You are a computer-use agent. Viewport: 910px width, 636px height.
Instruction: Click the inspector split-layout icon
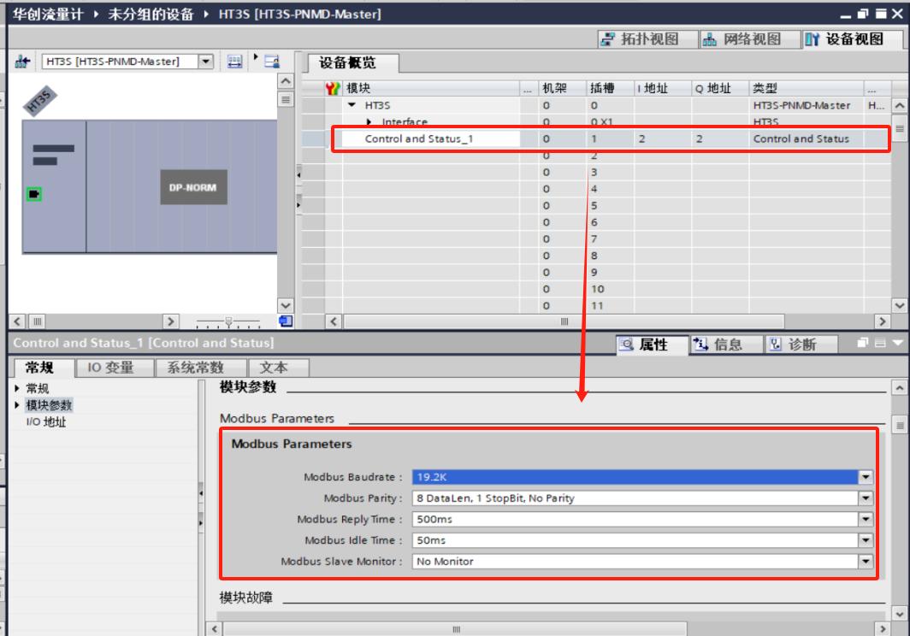click(880, 343)
